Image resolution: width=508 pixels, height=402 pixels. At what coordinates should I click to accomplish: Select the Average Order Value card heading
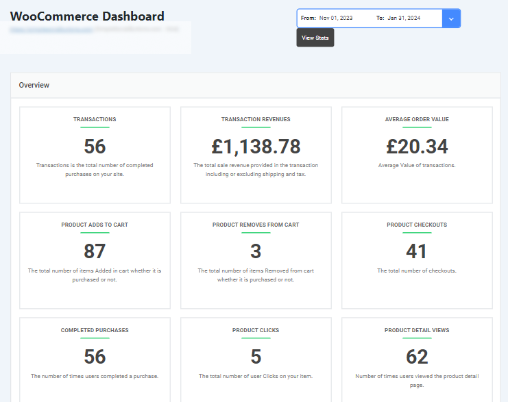417,119
